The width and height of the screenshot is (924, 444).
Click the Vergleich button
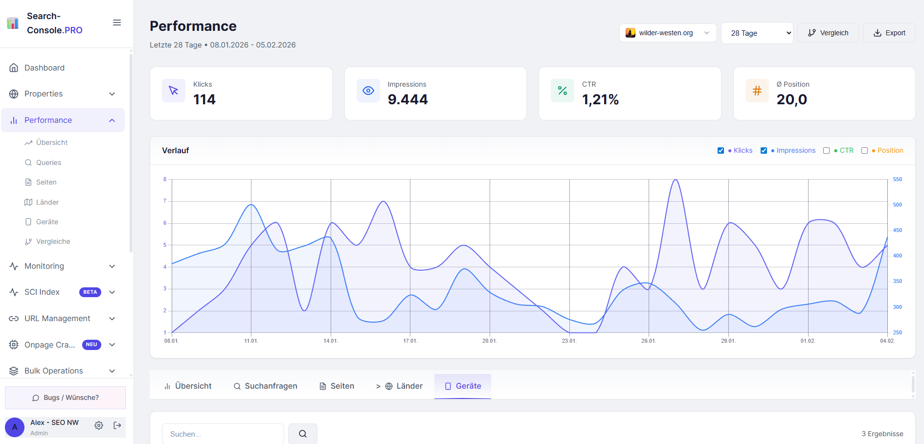tap(828, 33)
